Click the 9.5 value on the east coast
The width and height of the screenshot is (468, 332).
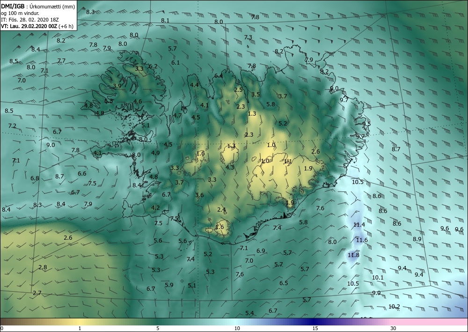click(x=366, y=124)
